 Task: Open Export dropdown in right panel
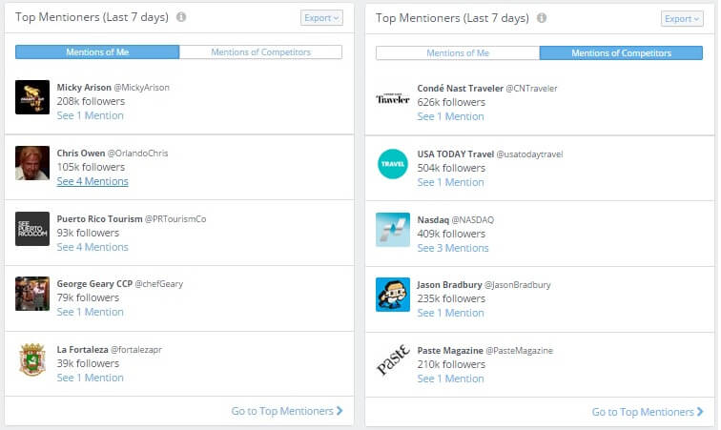point(682,19)
